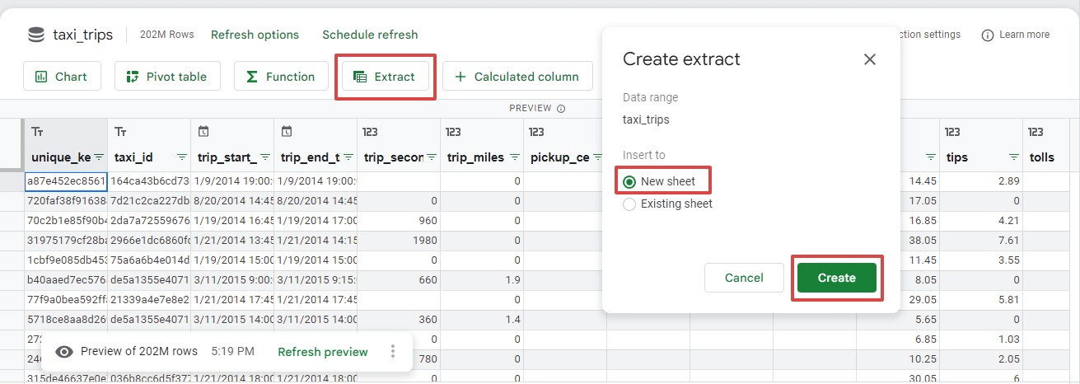Image resolution: width=1080 pixels, height=384 pixels.
Task: Open the filter dropdown on trip_miles column
Action: click(x=515, y=157)
